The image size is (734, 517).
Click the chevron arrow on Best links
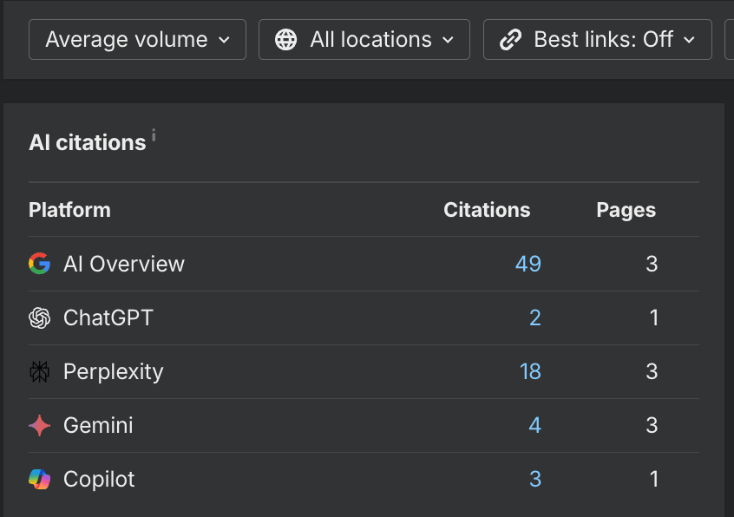point(689,40)
